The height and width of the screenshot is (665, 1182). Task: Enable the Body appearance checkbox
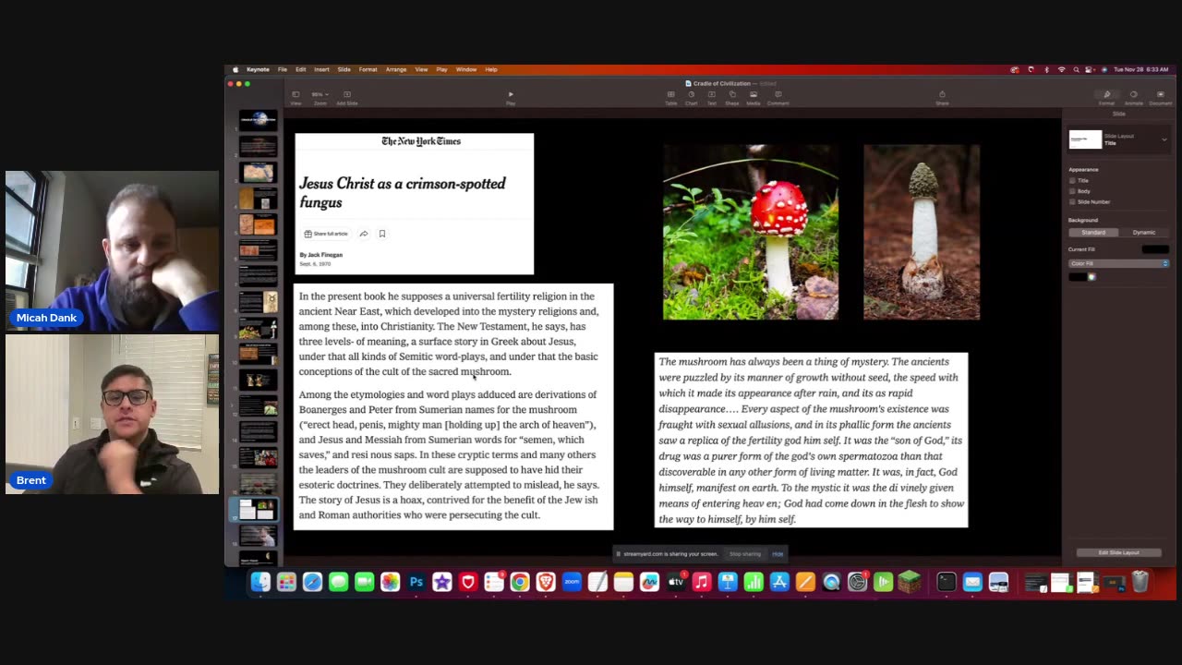(1072, 191)
